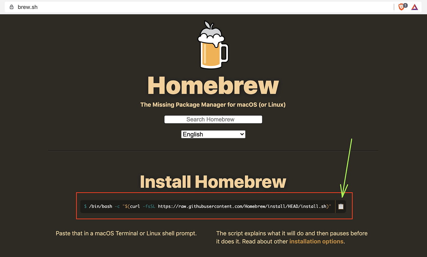The width and height of the screenshot is (427, 257).
Task: Click the Homebrew title heading
Action: coord(213,85)
